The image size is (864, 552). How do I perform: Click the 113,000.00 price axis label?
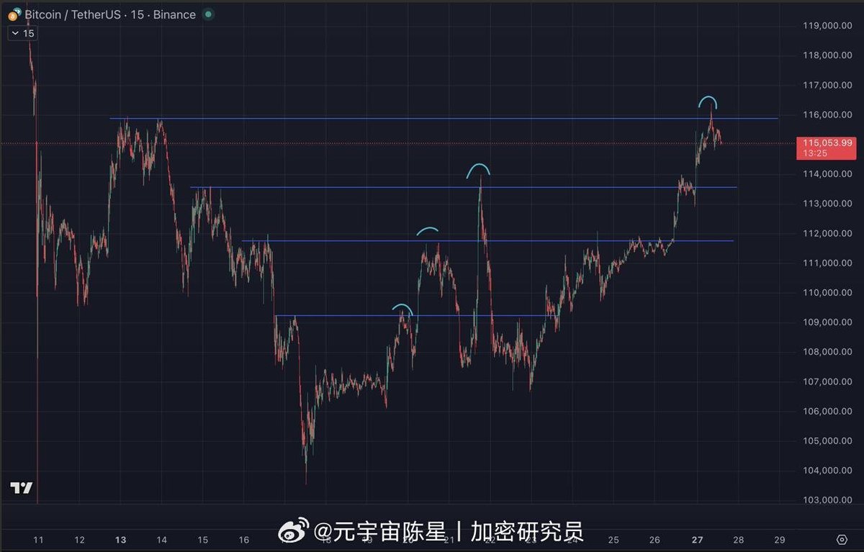pos(827,204)
